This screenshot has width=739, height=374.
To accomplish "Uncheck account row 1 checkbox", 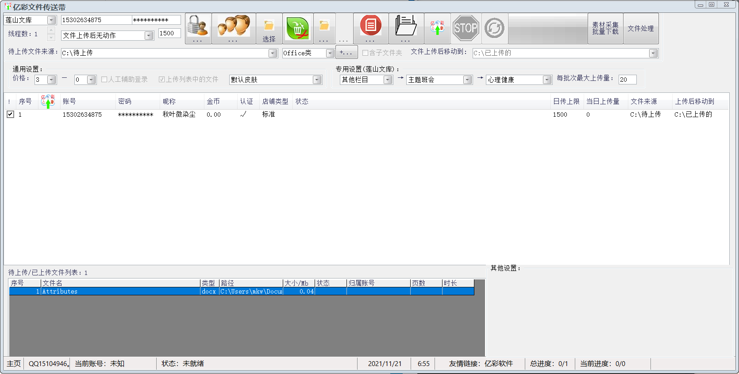I will pyautogui.click(x=10, y=114).
